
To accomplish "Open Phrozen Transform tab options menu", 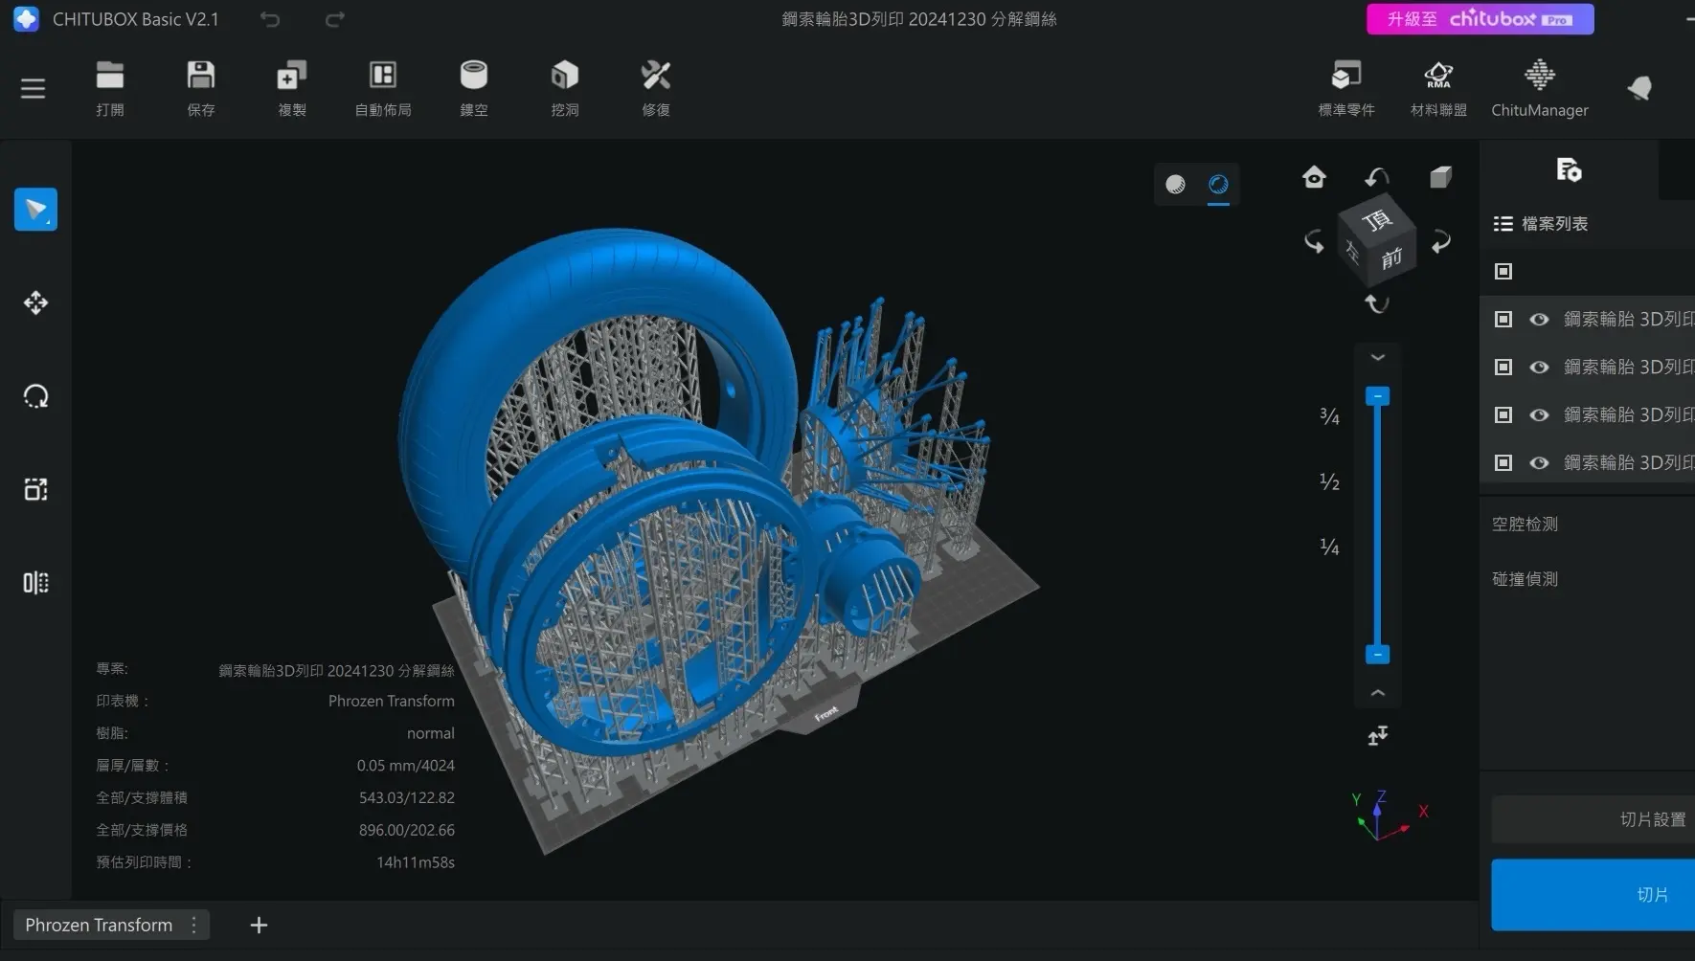I will point(194,925).
